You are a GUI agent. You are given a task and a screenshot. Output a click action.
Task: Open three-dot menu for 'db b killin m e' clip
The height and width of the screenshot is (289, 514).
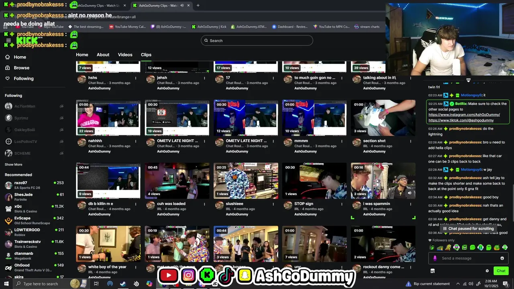pos(136,204)
